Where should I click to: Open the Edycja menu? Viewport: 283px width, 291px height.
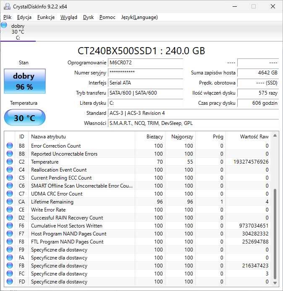pyautogui.click(x=24, y=17)
